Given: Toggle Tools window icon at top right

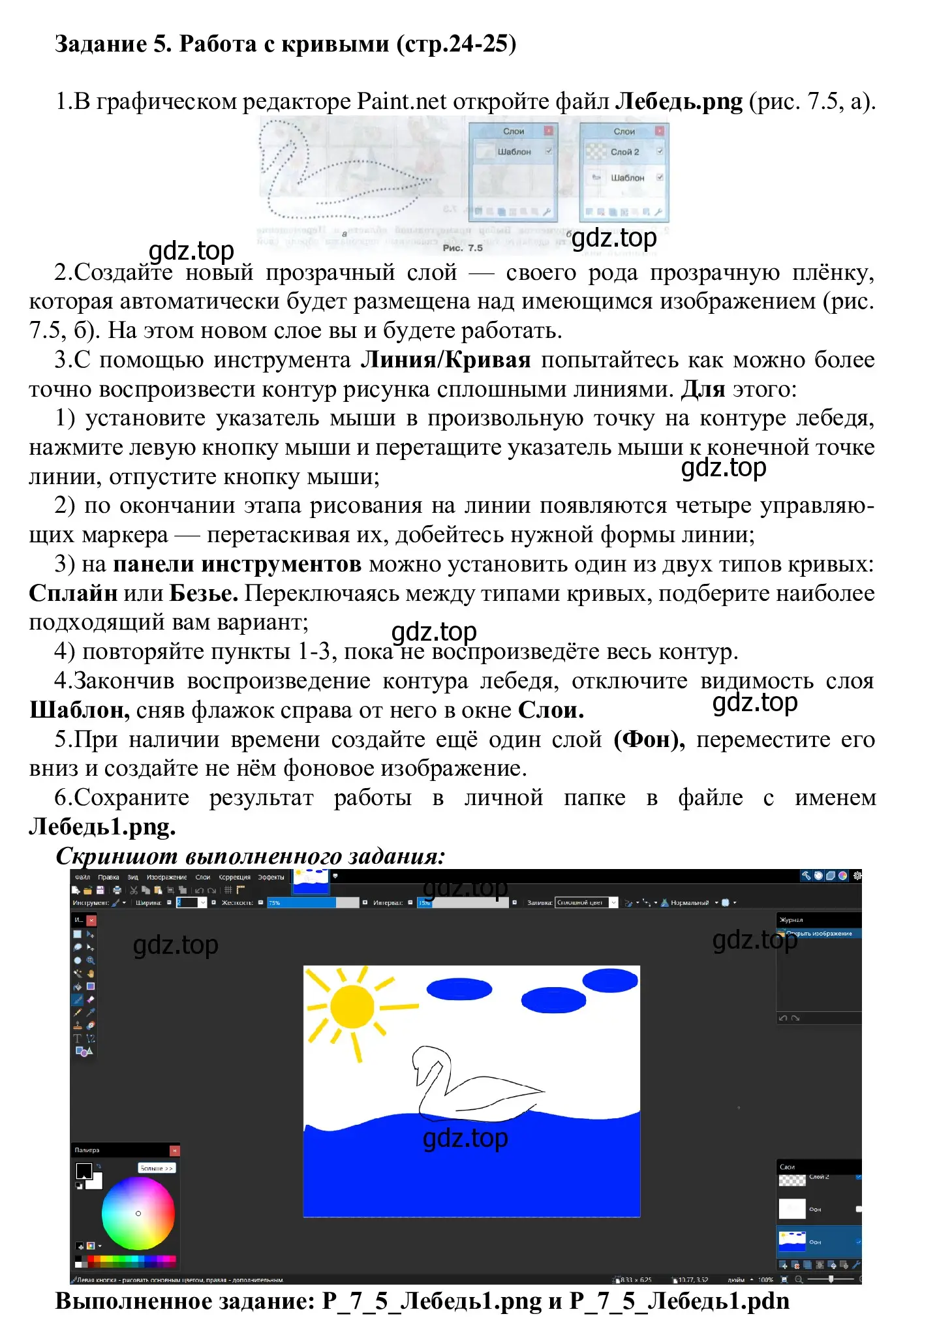Looking at the screenshot, I should click(806, 876).
